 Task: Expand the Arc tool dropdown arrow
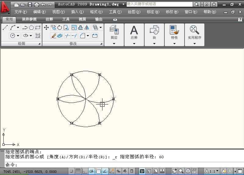18,27
